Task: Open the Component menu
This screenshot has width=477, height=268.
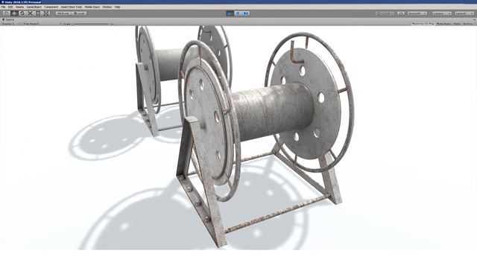Action: click(x=51, y=7)
